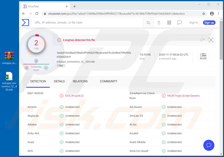Switch to the DETECTION tab
Screen dimensions: 224x157
pos(38,81)
